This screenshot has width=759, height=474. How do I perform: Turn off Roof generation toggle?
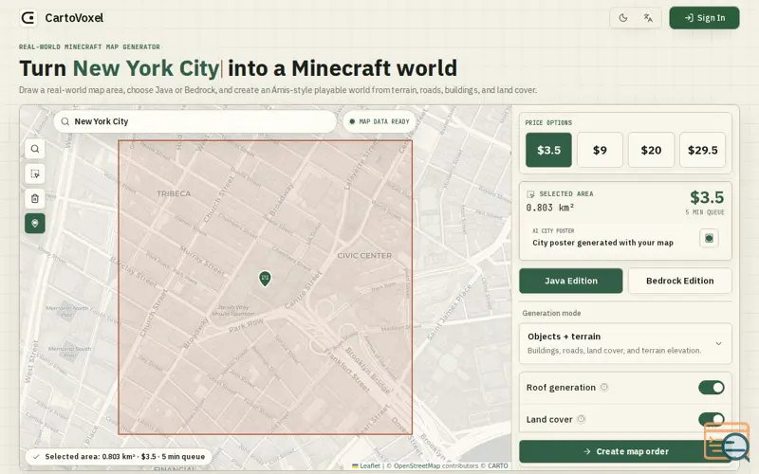click(711, 388)
